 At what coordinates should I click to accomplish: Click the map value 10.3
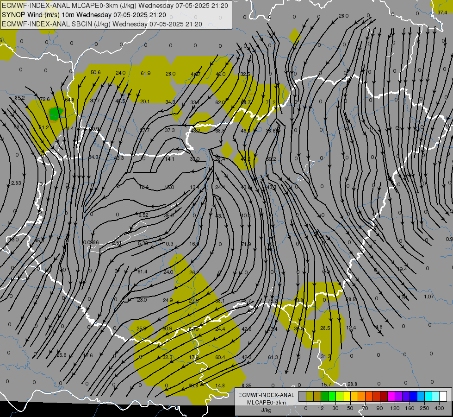(x=168, y=244)
